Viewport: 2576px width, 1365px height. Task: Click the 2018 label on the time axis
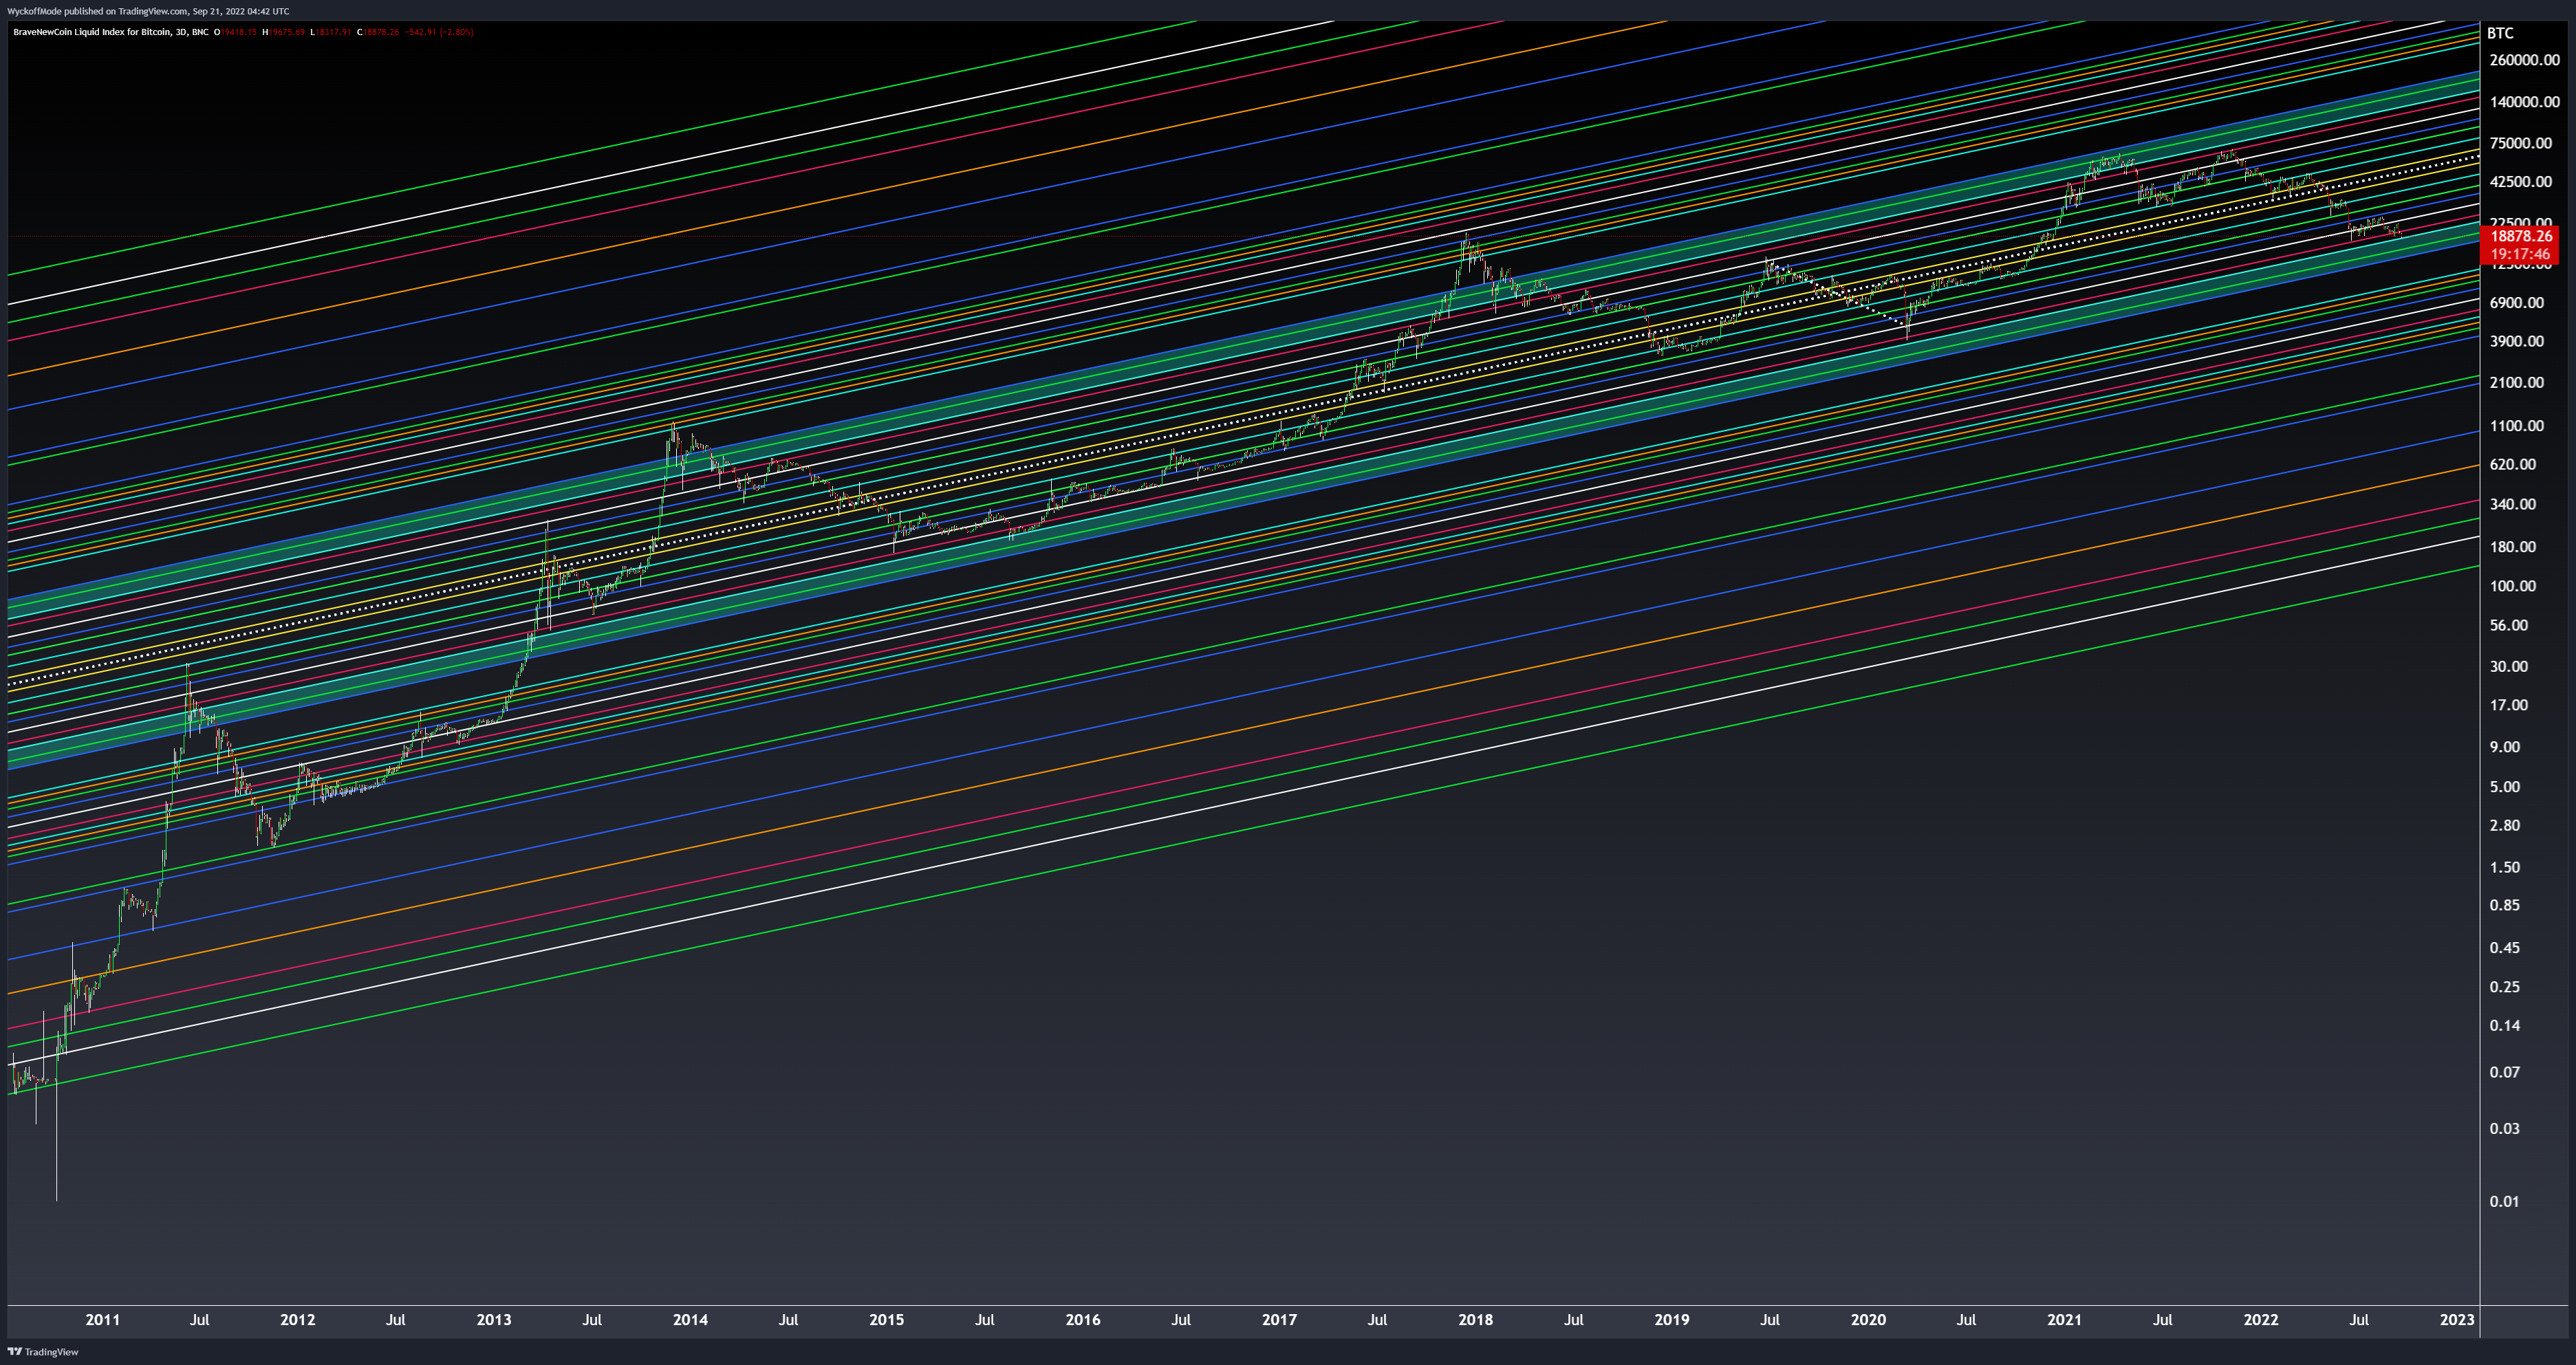point(1475,1319)
